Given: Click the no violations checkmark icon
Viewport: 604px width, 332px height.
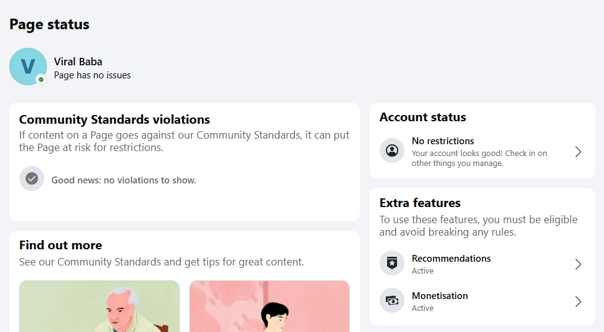Looking at the screenshot, I should (x=32, y=178).
